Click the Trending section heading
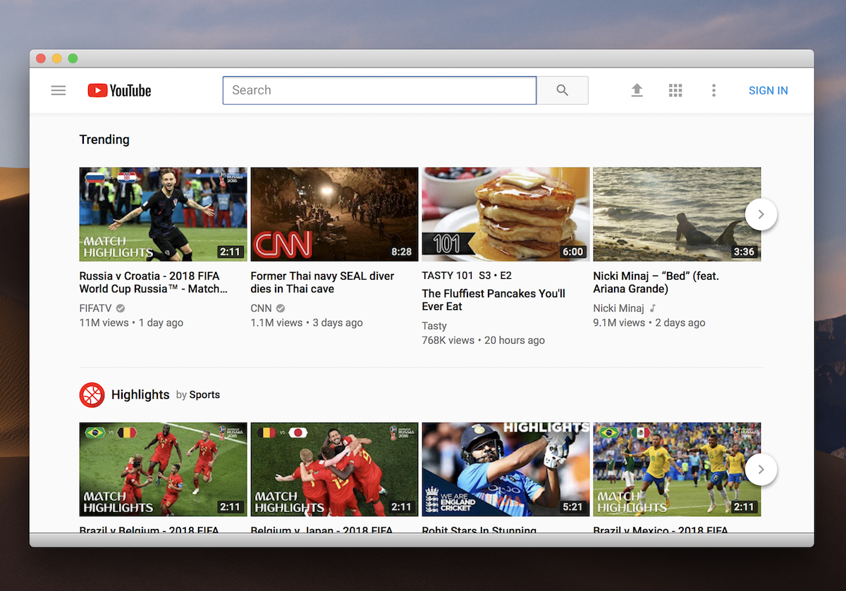 pyautogui.click(x=104, y=139)
